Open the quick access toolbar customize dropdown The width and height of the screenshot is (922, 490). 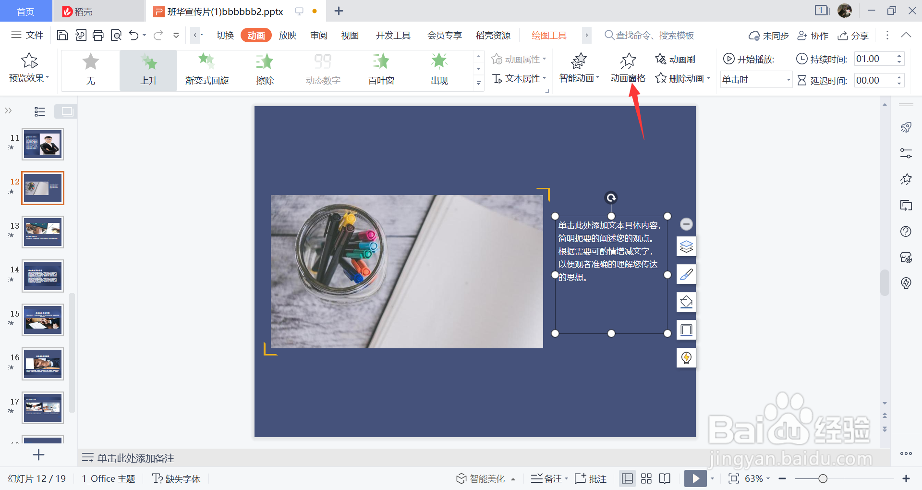(x=176, y=35)
